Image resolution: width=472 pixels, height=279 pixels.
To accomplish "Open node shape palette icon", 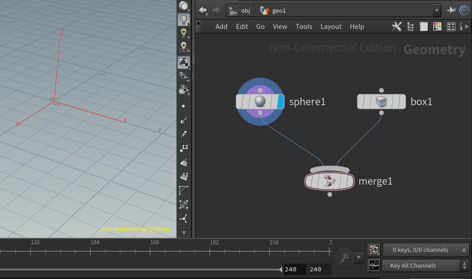I will [451, 26].
